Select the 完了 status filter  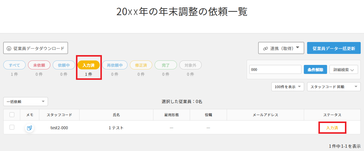(x=166, y=65)
